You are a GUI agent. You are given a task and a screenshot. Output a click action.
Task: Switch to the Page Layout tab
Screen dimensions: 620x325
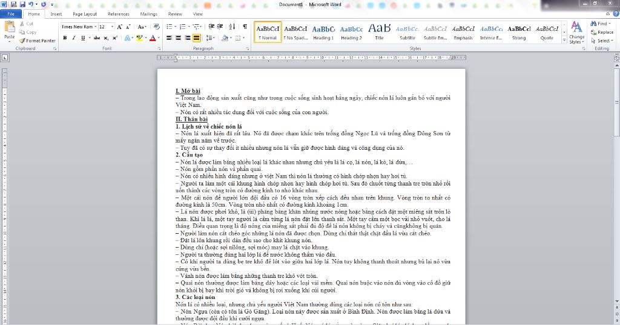[85, 14]
